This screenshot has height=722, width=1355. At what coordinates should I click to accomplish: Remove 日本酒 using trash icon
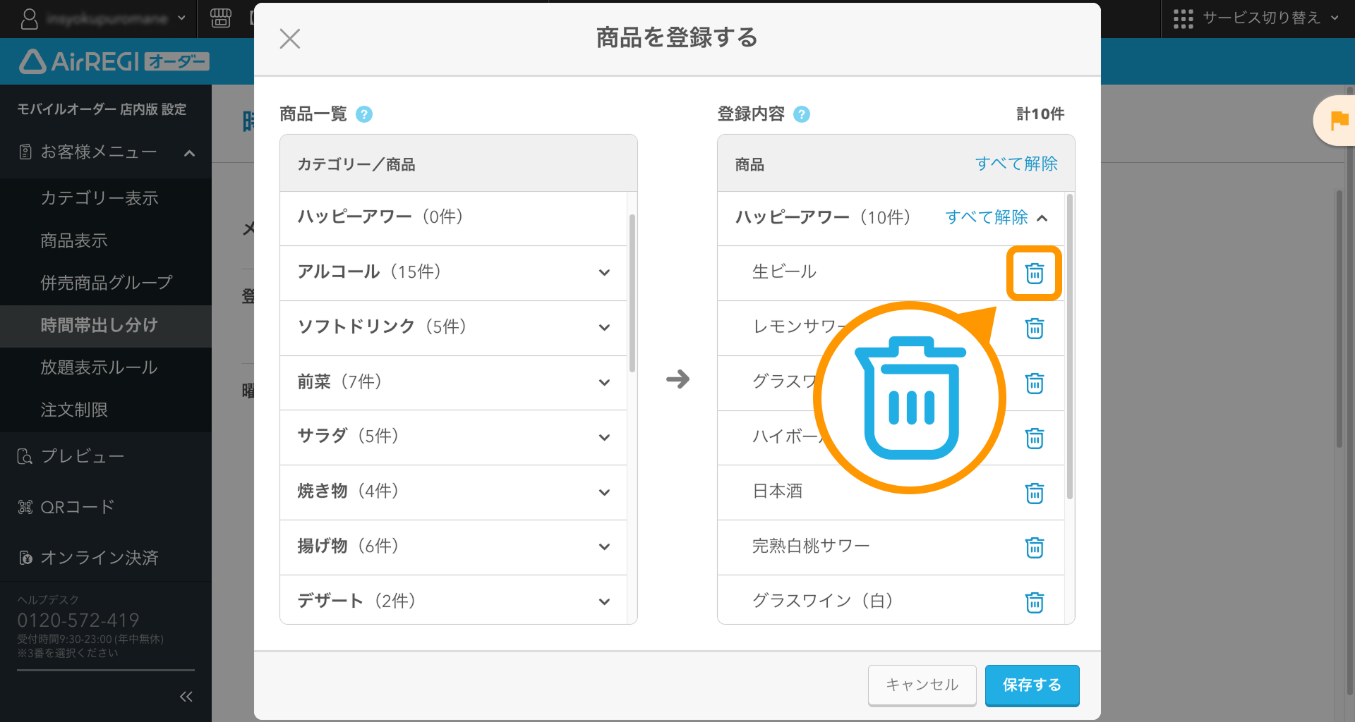1034,493
